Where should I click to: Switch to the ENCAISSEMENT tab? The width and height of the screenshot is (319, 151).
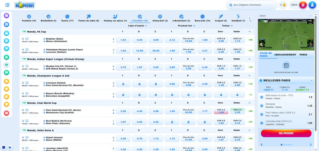coord(286,55)
